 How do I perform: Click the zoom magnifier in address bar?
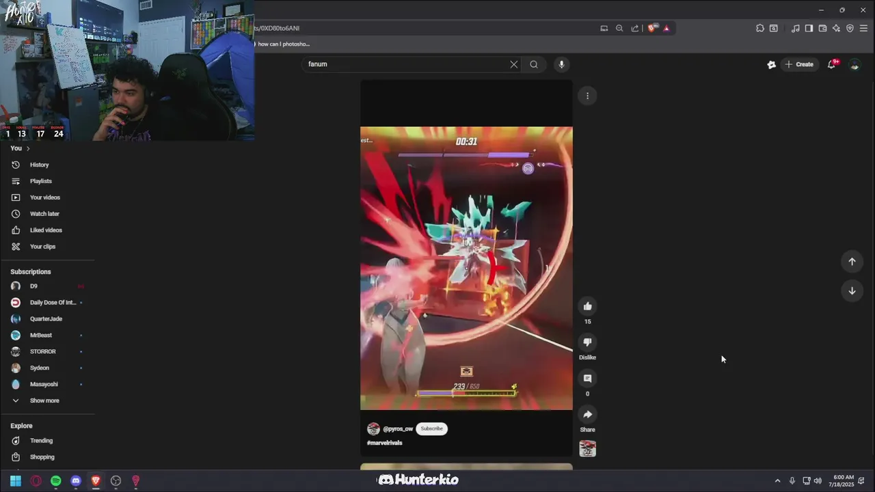[619, 28]
